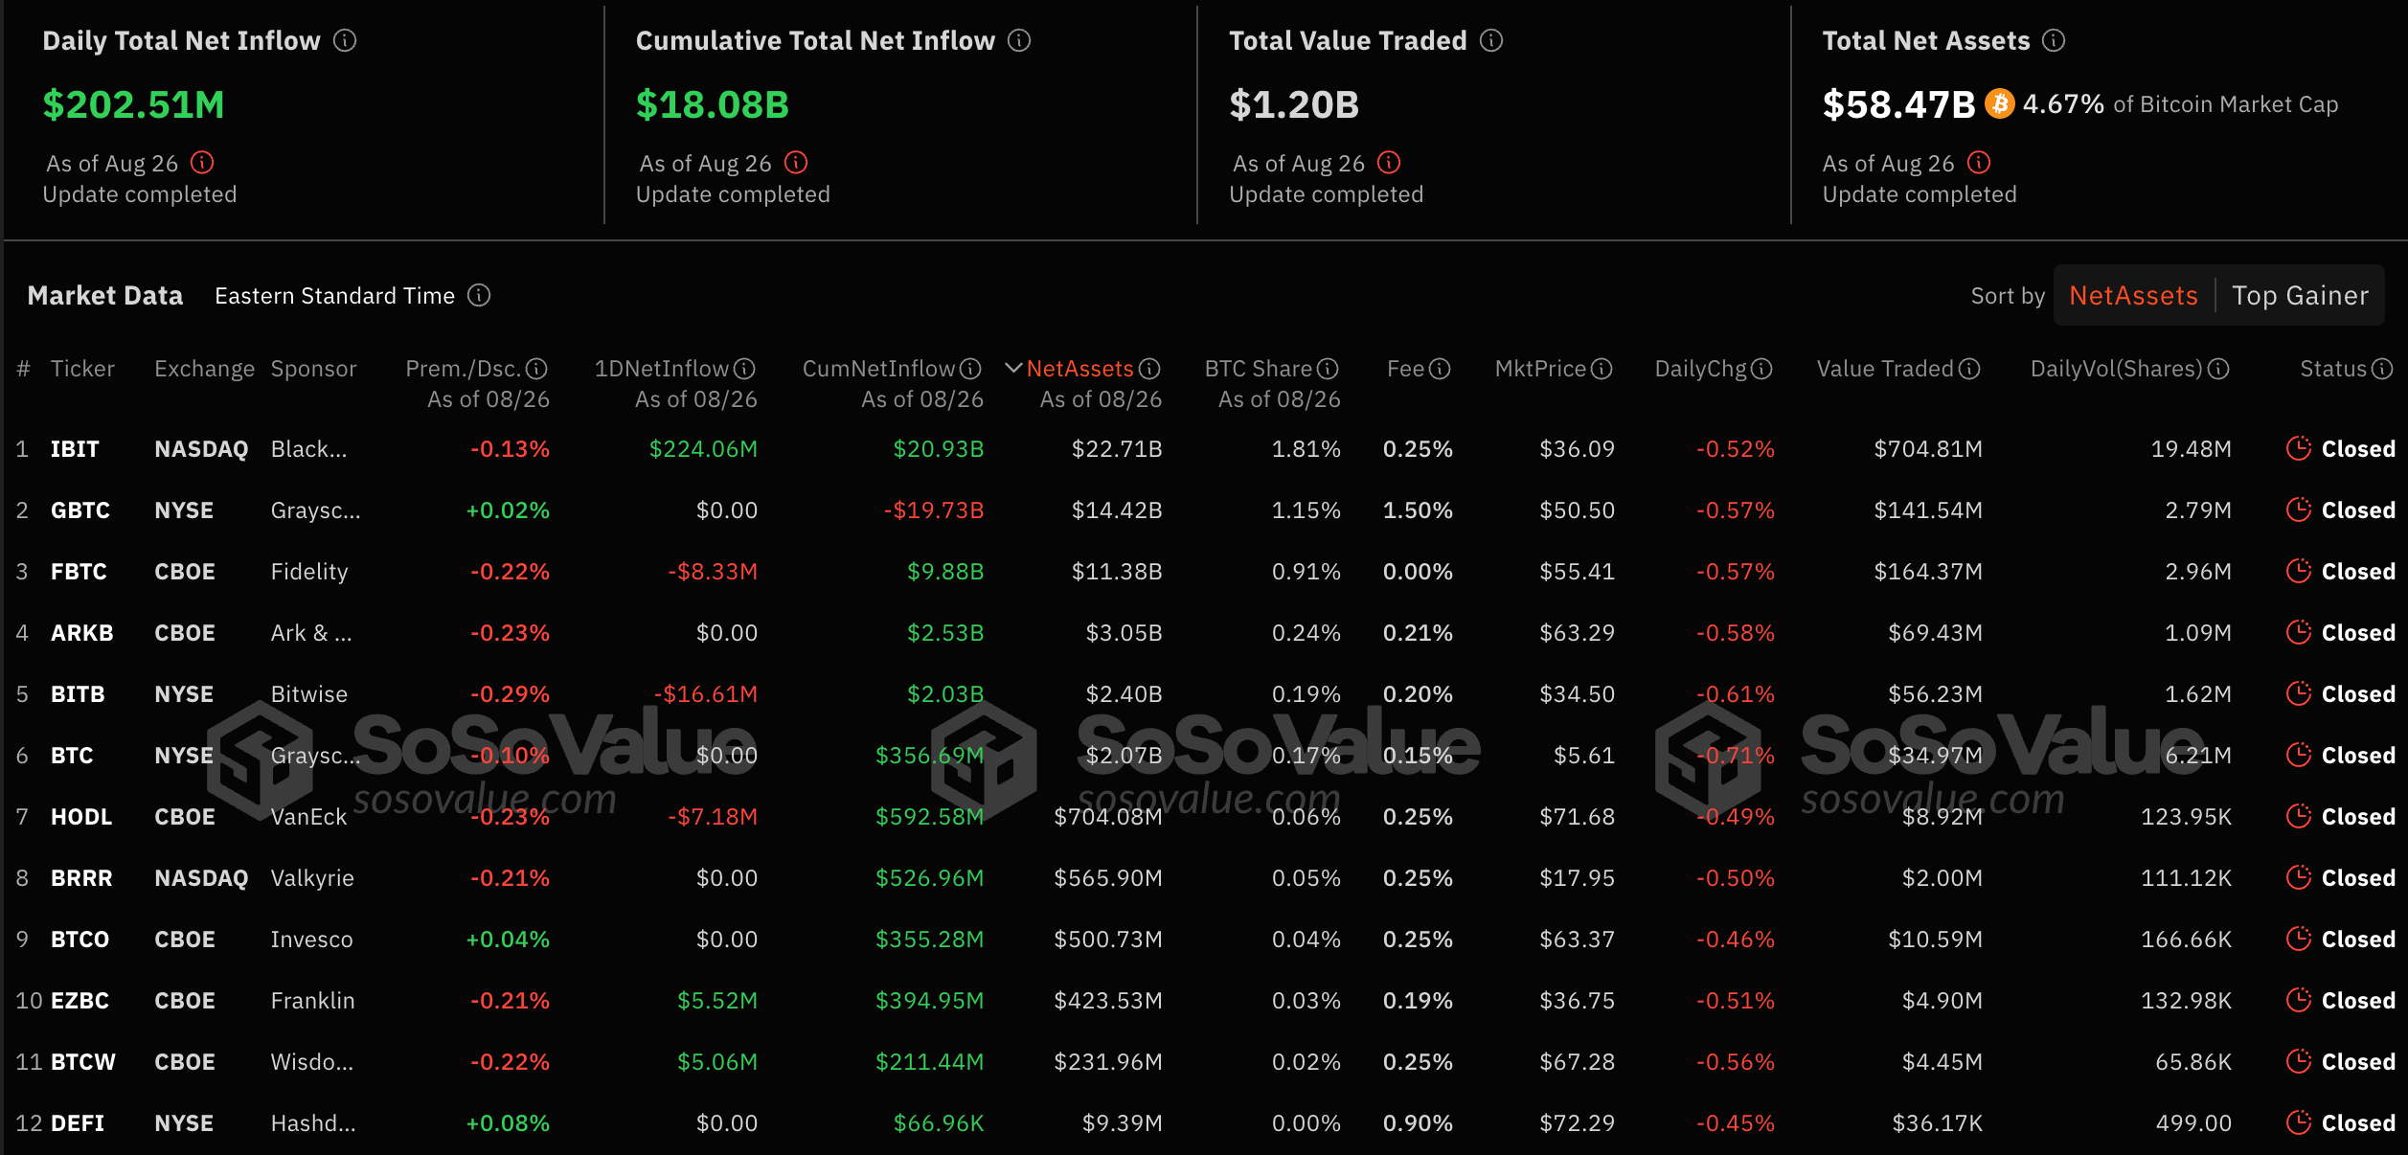Viewport: 2408px width, 1155px height.
Task: Click IBIT's $224.06M net inflow cell
Action: pyautogui.click(x=703, y=448)
